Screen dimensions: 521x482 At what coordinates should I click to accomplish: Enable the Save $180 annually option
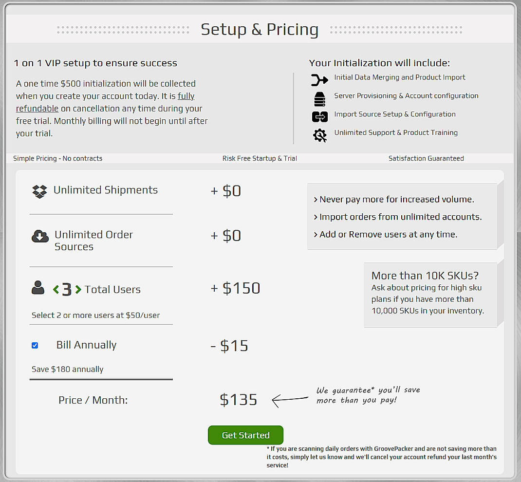tap(35, 345)
